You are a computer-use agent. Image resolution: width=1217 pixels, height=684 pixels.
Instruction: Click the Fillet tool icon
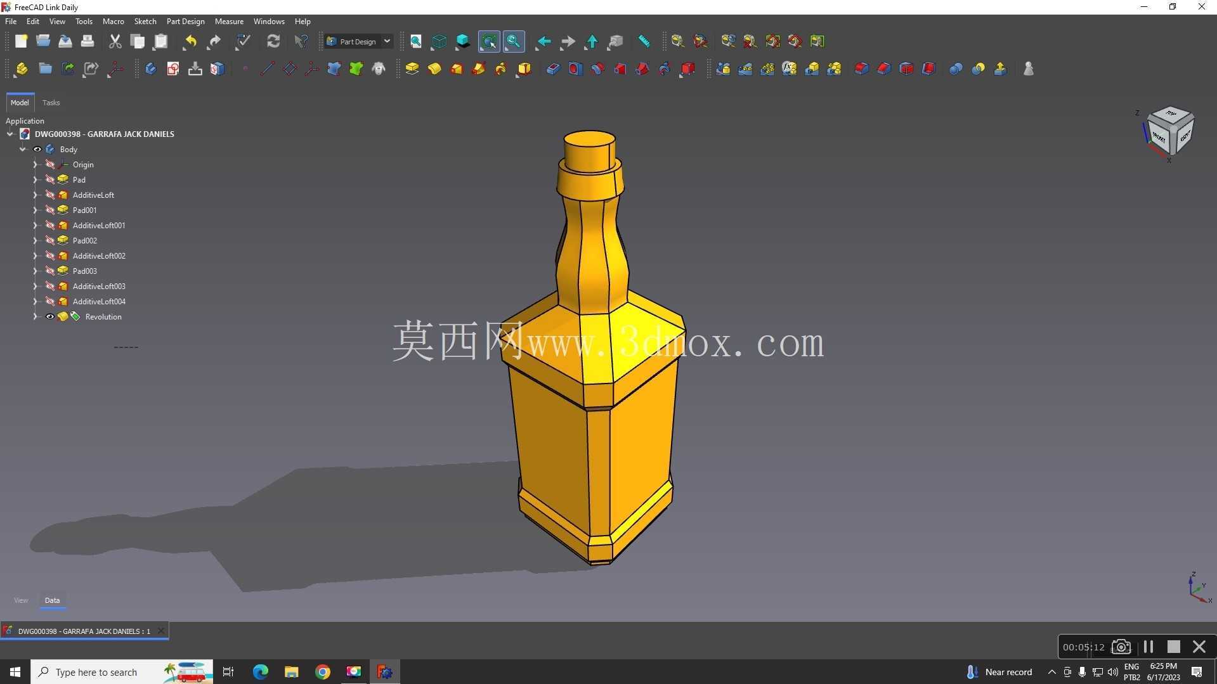(x=861, y=69)
